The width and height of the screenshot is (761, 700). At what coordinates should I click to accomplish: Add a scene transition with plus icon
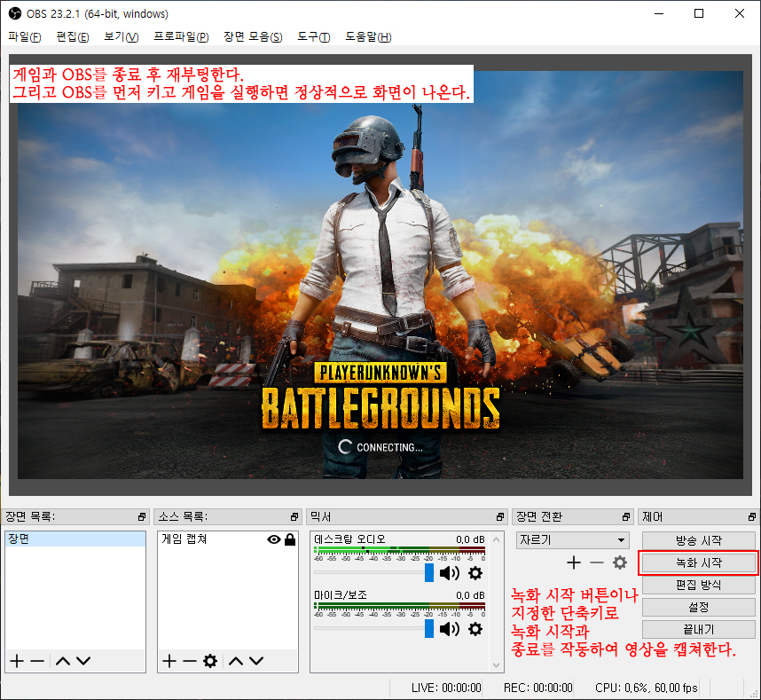point(574,562)
